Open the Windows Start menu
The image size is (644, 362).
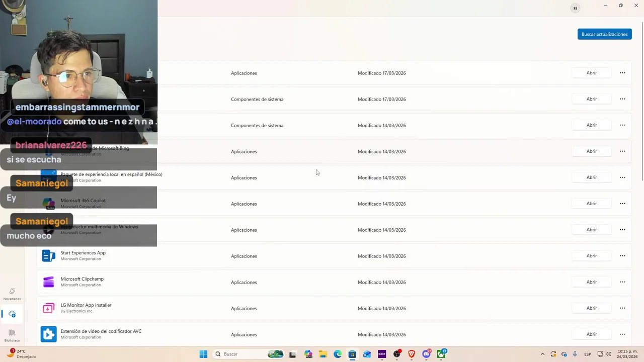[203, 354]
